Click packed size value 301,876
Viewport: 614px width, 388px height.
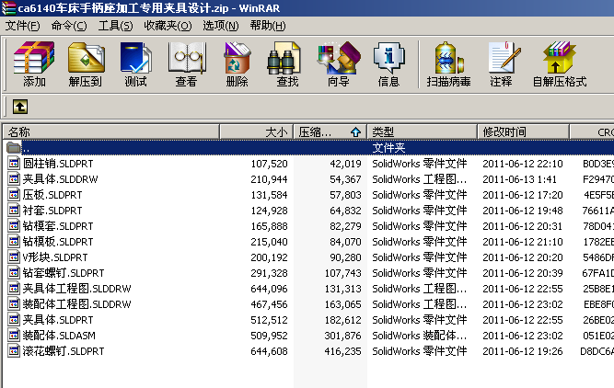pos(342,336)
